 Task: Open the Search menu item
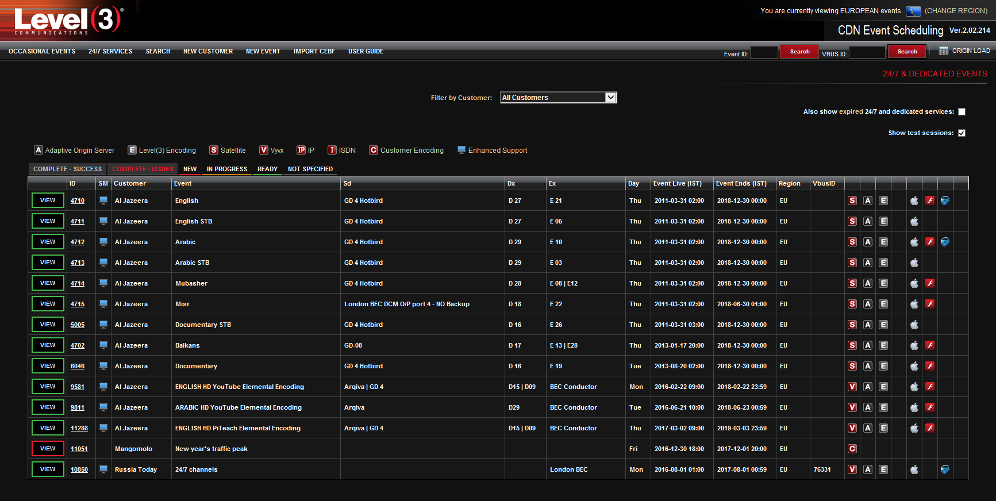(x=157, y=51)
